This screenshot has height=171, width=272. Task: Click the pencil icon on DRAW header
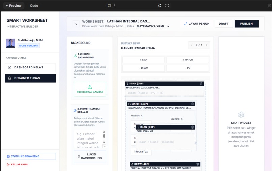[132, 164]
